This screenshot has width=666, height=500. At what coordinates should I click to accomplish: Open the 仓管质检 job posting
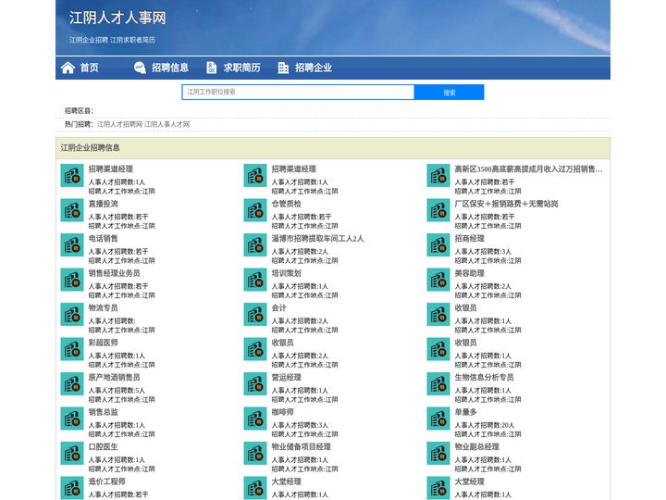tap(286, 204)
